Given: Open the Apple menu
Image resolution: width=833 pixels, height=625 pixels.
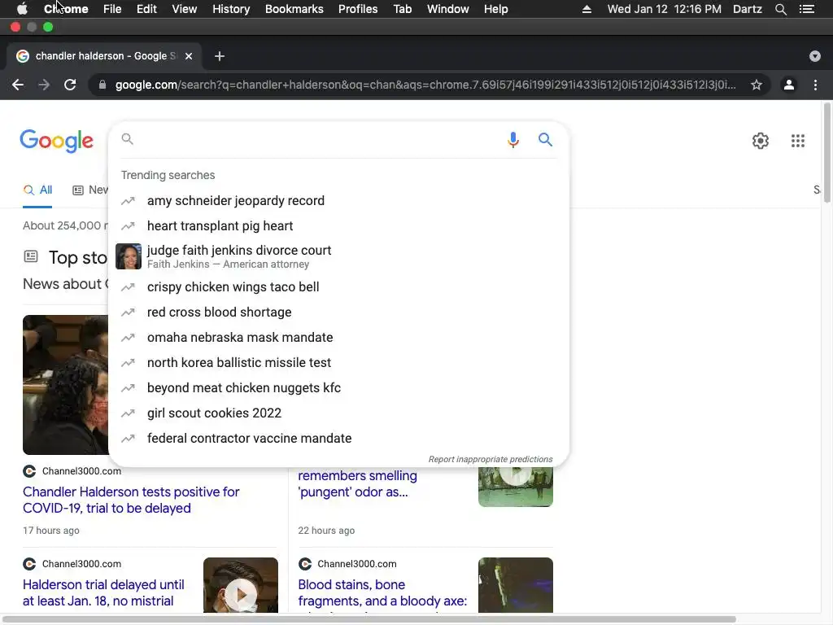Looking at the screenshot, I should click(x=22, y=9).
